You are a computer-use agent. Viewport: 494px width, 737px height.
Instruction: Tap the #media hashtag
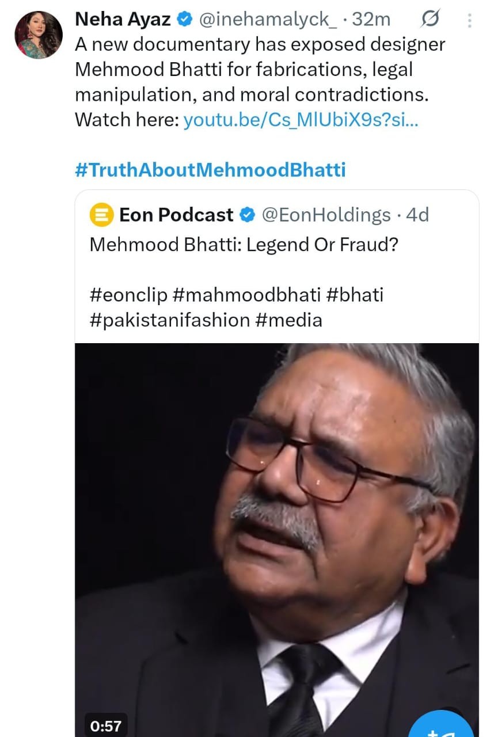(289, 320)
